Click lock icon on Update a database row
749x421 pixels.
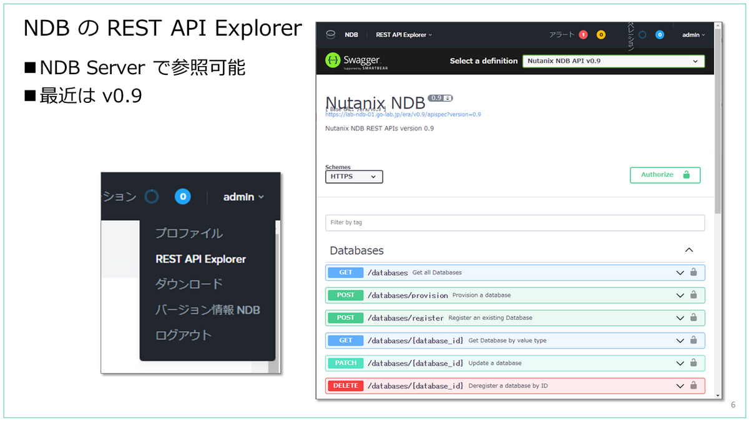coord(693,363)
